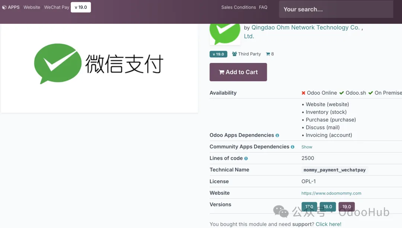
Task: Click the red X Odoo Online icon
Action: (x=303, y=93)
